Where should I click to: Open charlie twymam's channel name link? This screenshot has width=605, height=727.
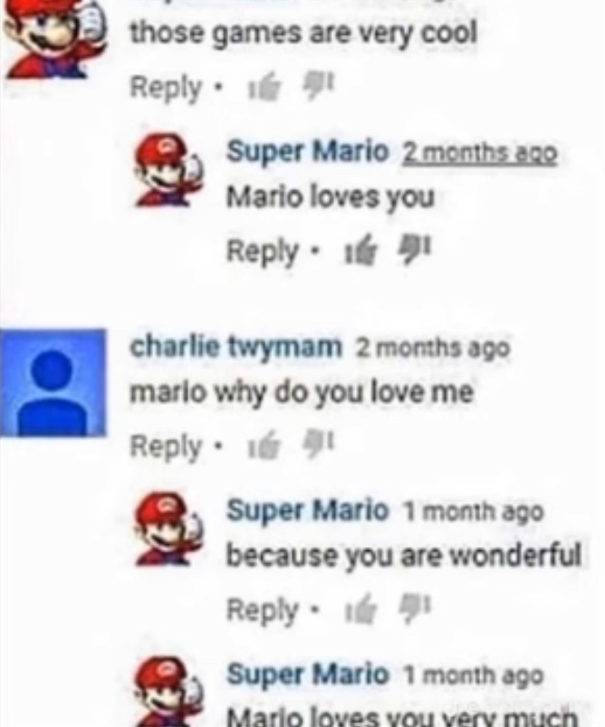click(x=235, y=347)
